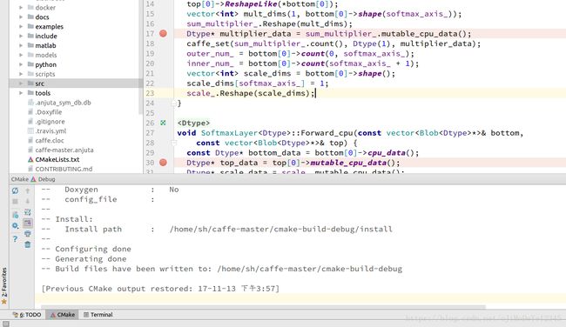
Task: Open .gitignore in project tree
Action: [50, 122]
